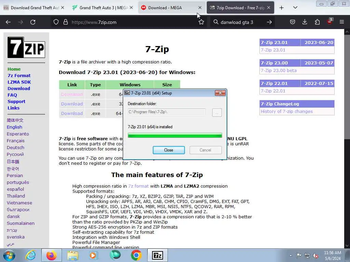Image resolution: width=350 pixels, height=262 pixels.
Task: Click the 7z setup taskbar button
Action: tap(158, 255)
